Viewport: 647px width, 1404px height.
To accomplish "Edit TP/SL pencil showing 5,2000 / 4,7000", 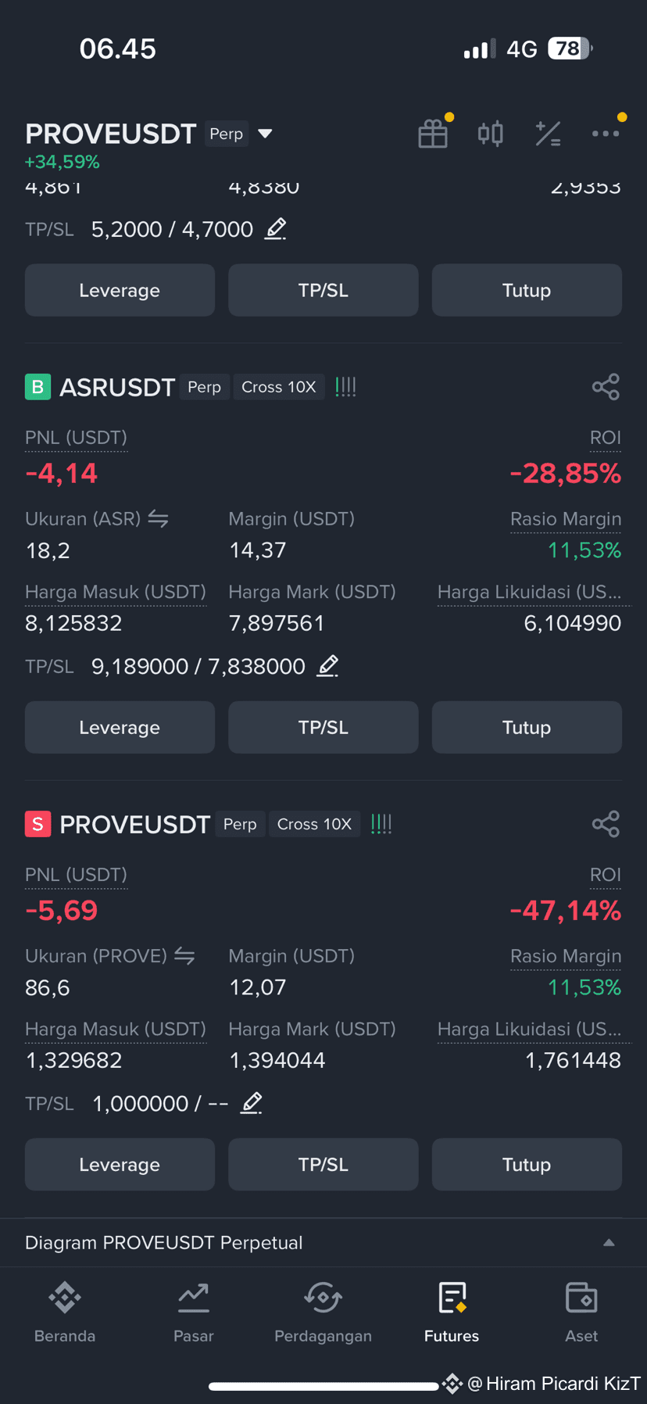I will pos(276,229).
